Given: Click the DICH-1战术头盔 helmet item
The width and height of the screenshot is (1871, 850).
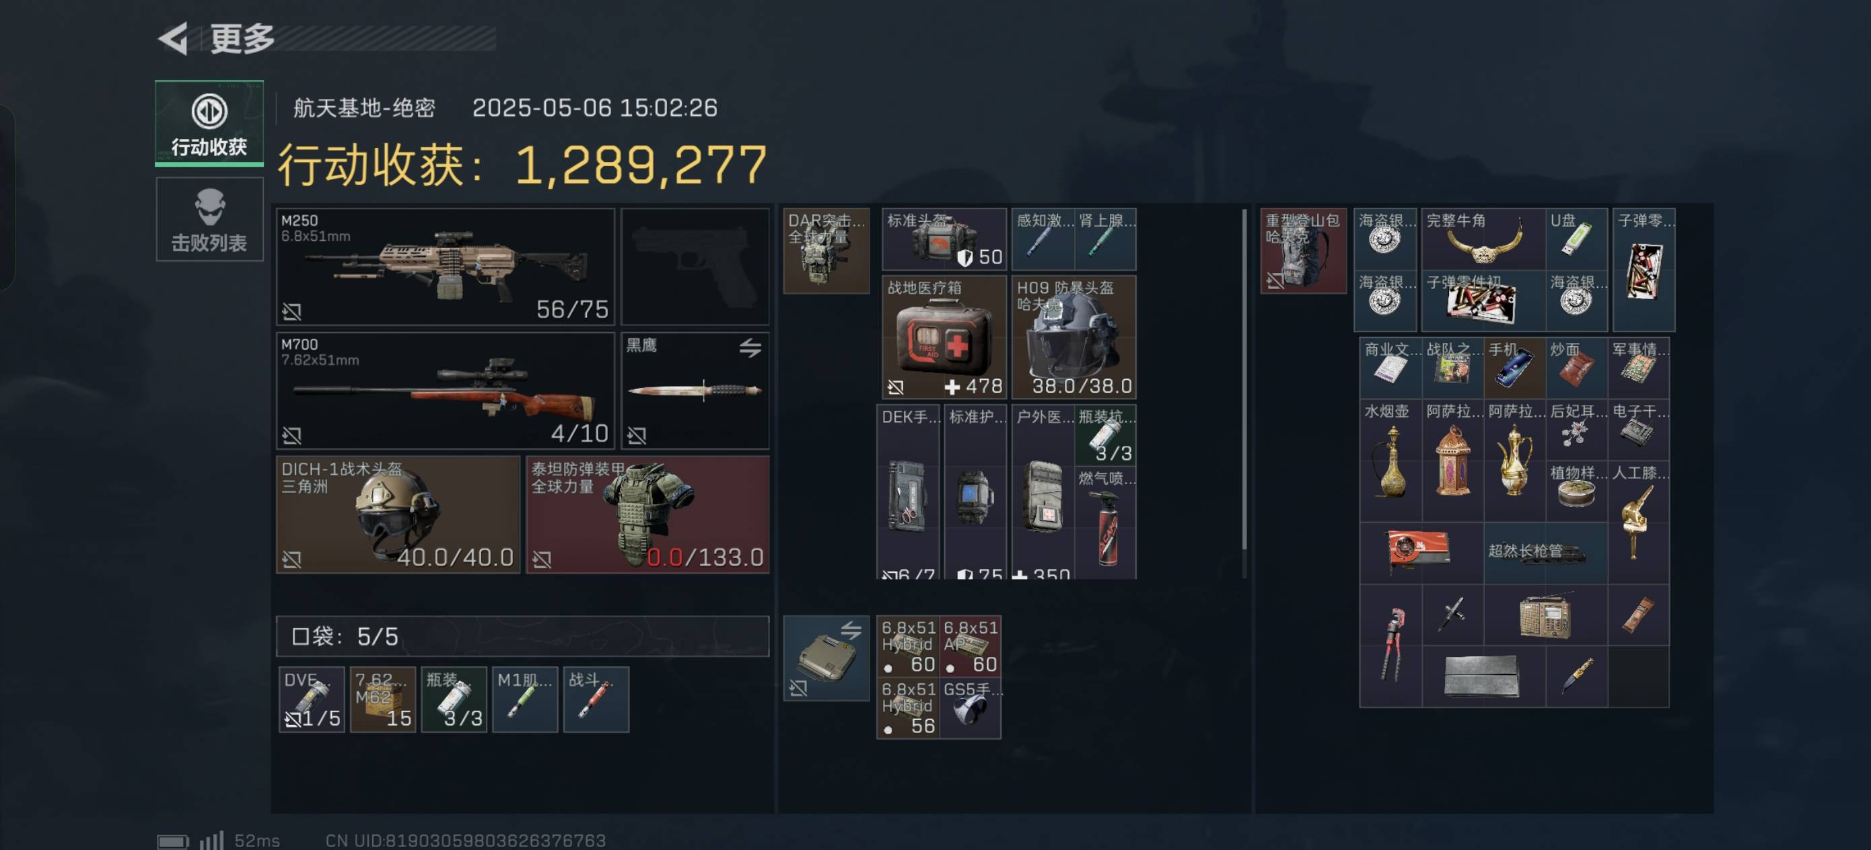Looking at the screenshot, I should pyautogui.click(x=398, y=514).
